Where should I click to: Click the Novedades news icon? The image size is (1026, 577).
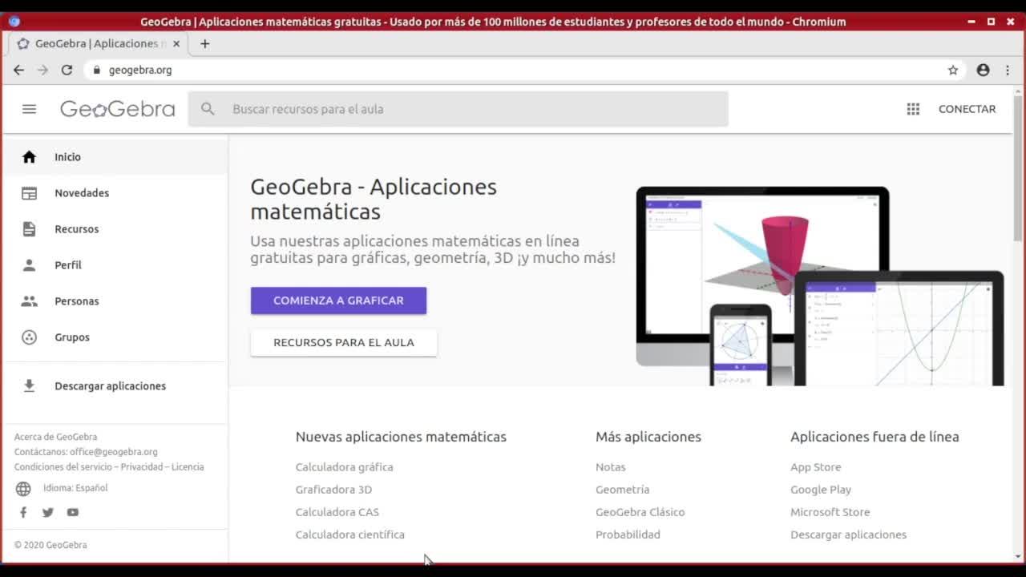click(x=30, y=193)
